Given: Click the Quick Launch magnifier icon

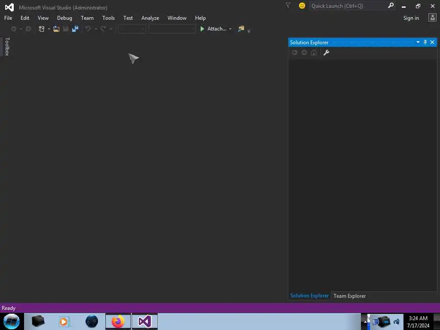Looking at the screenshot, I should pyautogui.click(x=391, y=6).
